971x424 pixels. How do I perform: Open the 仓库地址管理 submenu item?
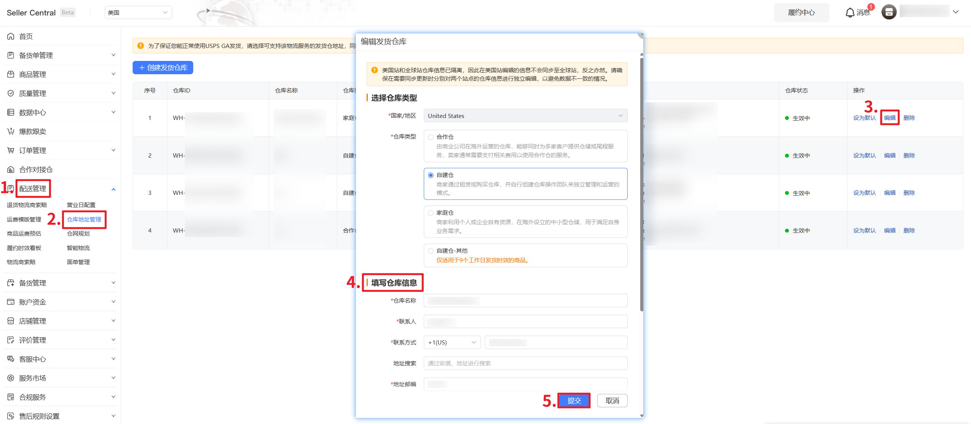point(84,220)
